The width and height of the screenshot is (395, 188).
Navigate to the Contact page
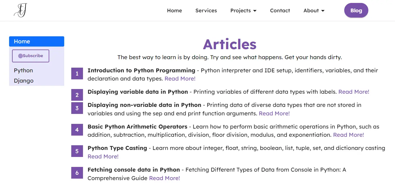pos(280,11)
